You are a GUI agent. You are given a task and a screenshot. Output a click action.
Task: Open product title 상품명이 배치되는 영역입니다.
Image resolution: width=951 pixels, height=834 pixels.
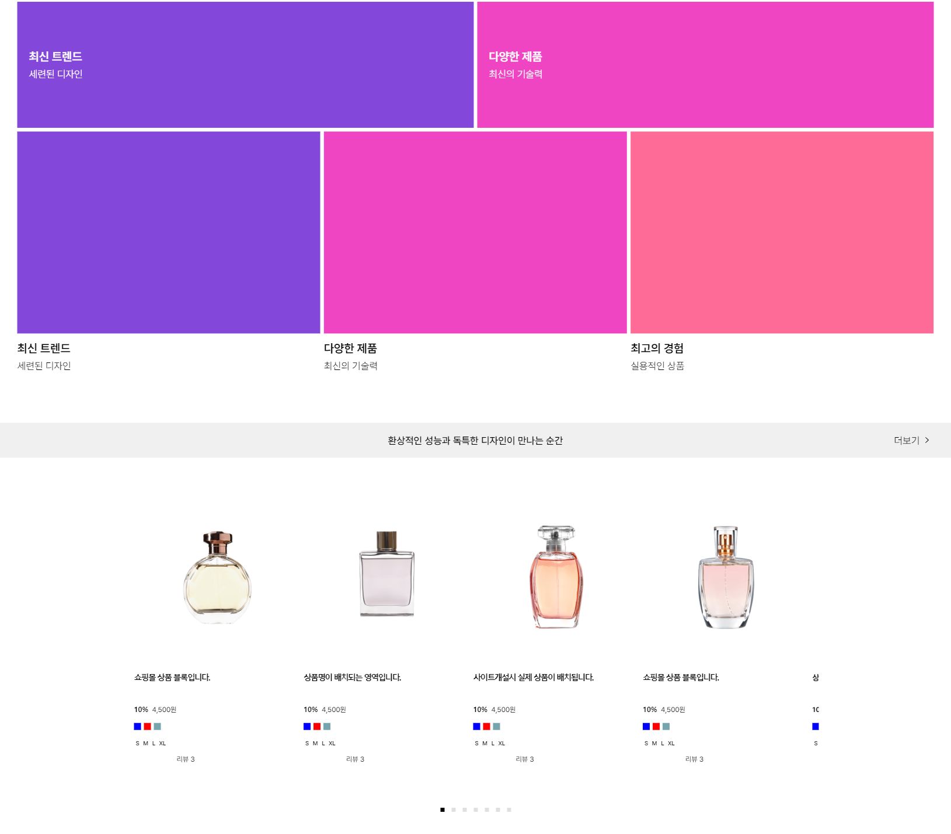(353, 678)
